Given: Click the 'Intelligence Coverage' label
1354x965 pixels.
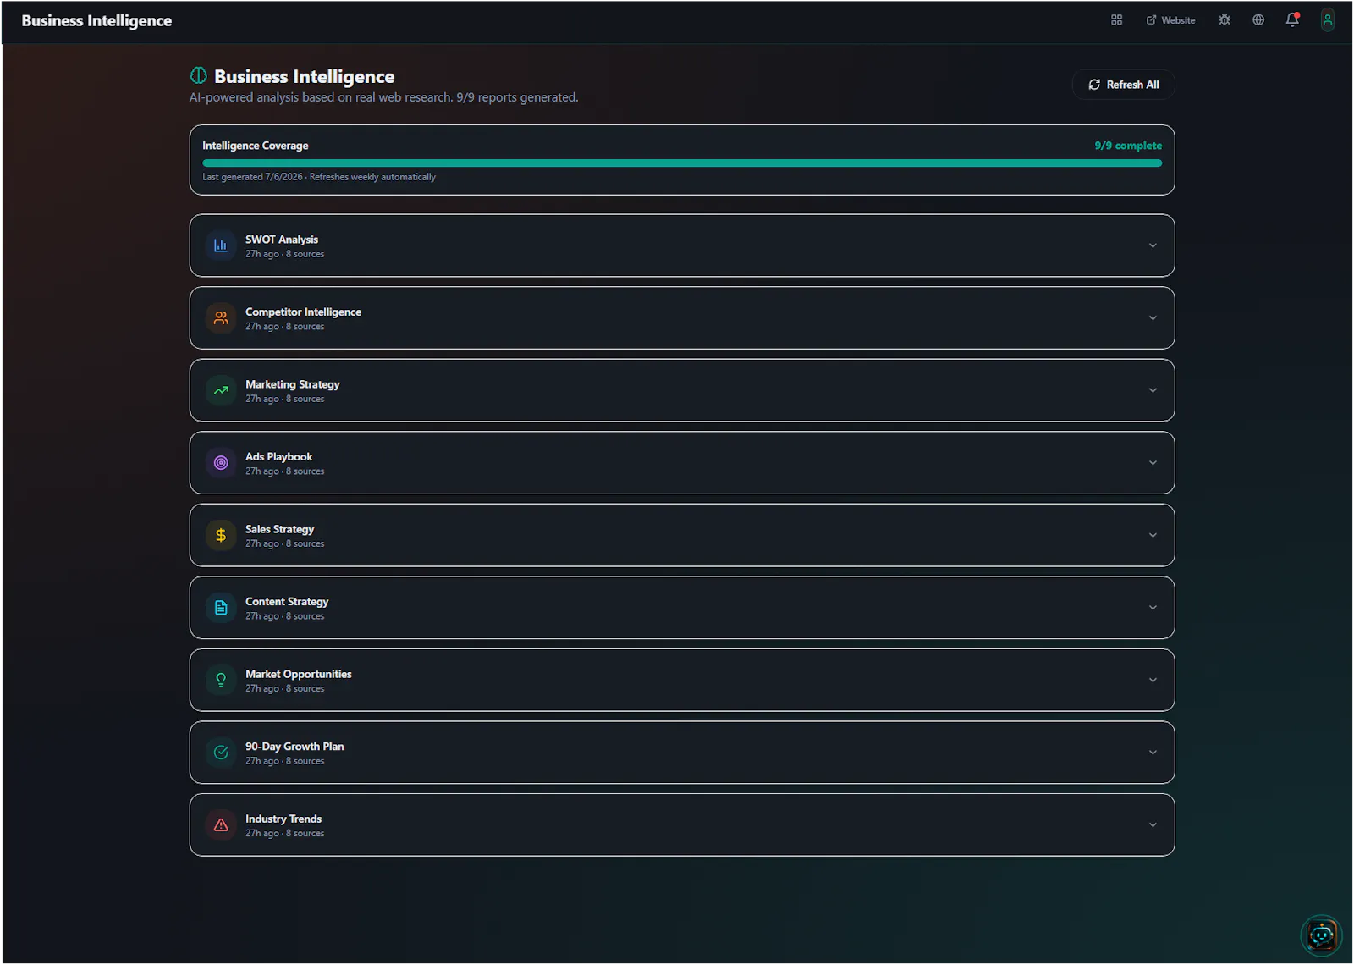Looking at the screenshot, I should (x=256, y=146).
